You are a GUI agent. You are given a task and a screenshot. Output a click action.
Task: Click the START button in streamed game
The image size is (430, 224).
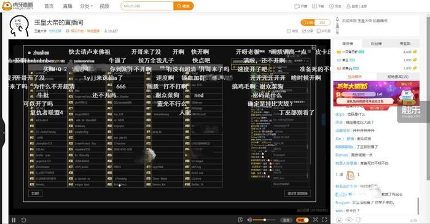pos(36,193)
